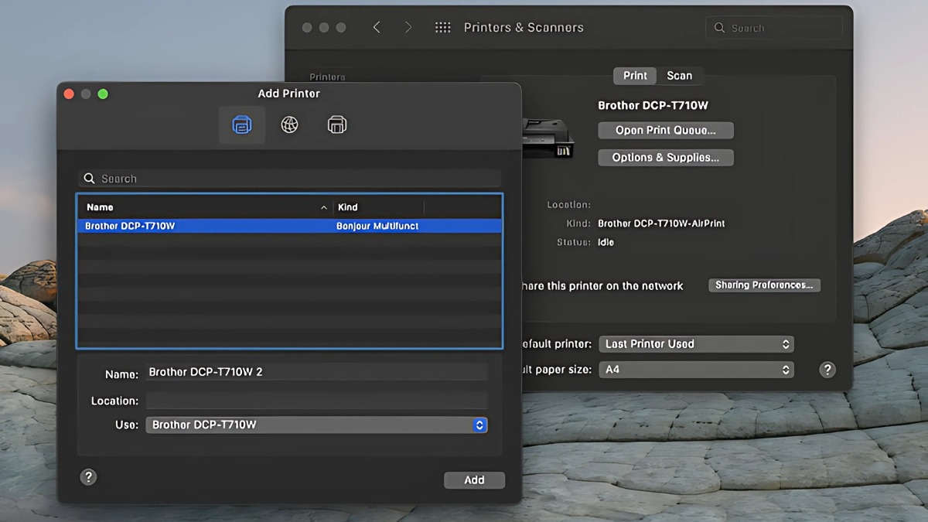The width and height of the screenshot is (928, 522).
Task: Click the Name column header
Action: [206, 207]
